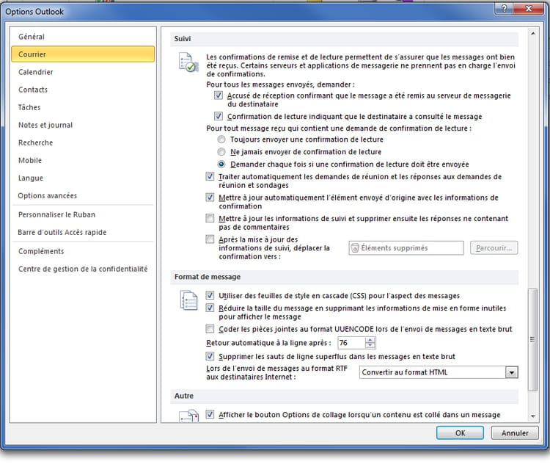Open the Général options category
The image size is (550, 467).
pyautogui.click(x=83, y=37)
